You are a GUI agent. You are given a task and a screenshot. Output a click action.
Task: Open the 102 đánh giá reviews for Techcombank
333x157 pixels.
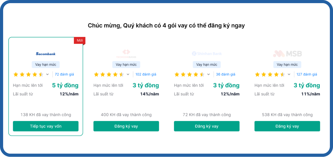pos(146,74)
